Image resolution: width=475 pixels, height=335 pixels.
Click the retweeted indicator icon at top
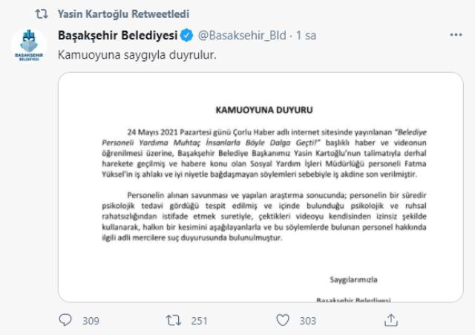click(x=42, y=13)
